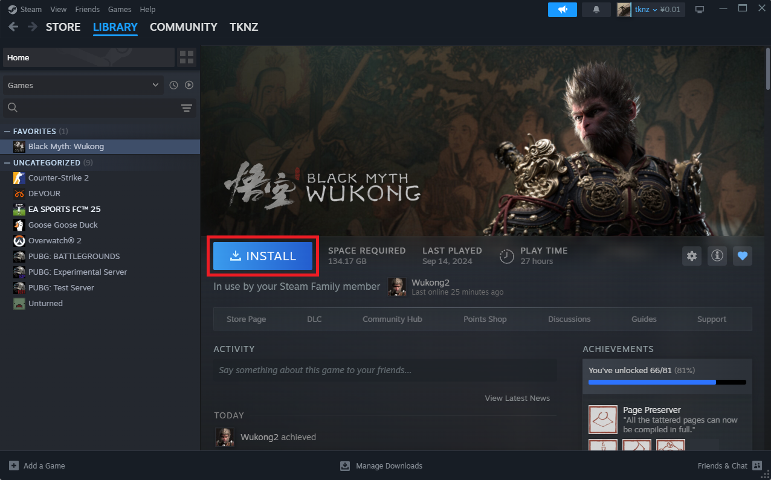Toggle favorite with the blue heart
The width and height of the screenshot is (771, 480).
click(742, 256)
